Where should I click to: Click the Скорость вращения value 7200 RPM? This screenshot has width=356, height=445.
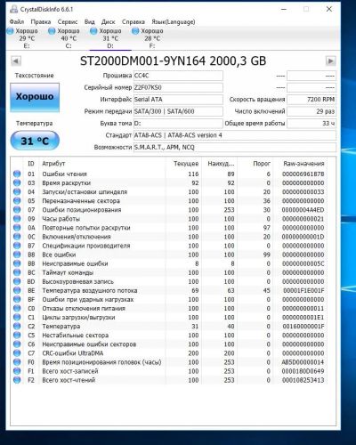(x=311, y=100)
